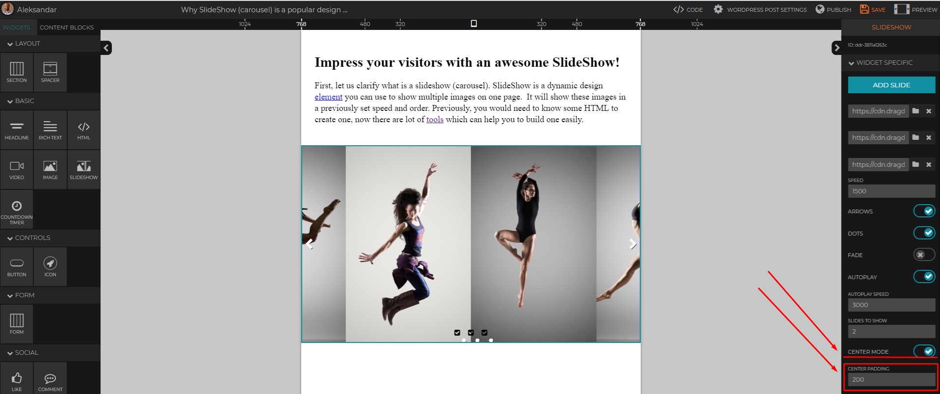This screenshot has height=394, width=940.
Task: Click the left 768 ruler breakpoint
Action: pos(301,24)
